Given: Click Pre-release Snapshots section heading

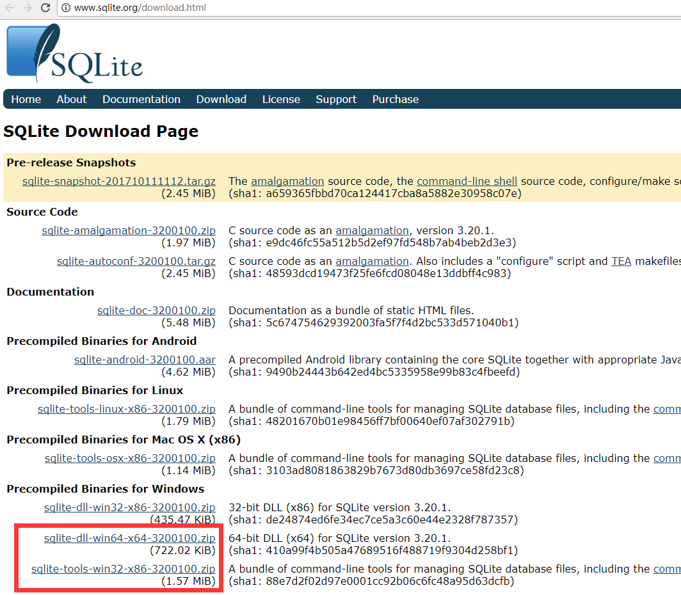Looking at the screenshot, I should coord(71,163).
